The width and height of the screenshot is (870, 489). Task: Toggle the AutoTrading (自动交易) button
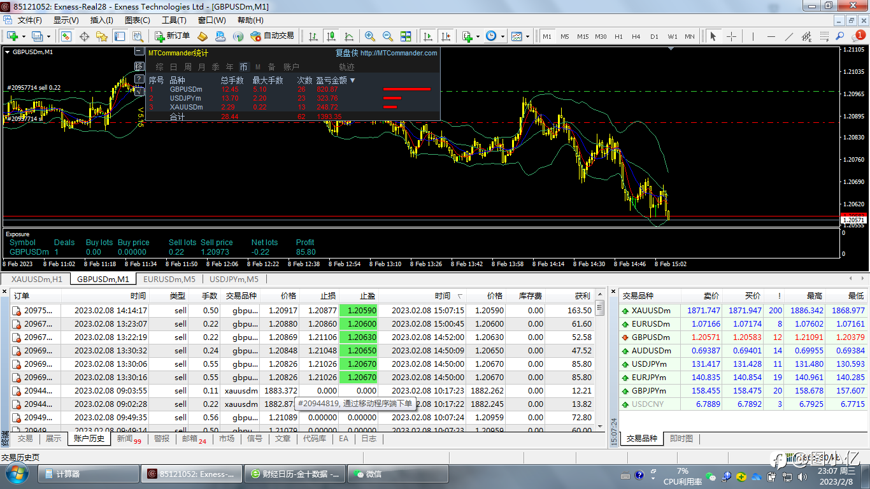pyautogui.click(x=272, y=36)
